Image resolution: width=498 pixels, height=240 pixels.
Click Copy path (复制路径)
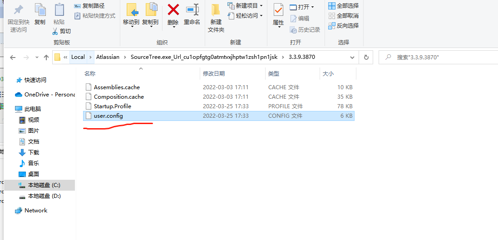coord(89,6)
